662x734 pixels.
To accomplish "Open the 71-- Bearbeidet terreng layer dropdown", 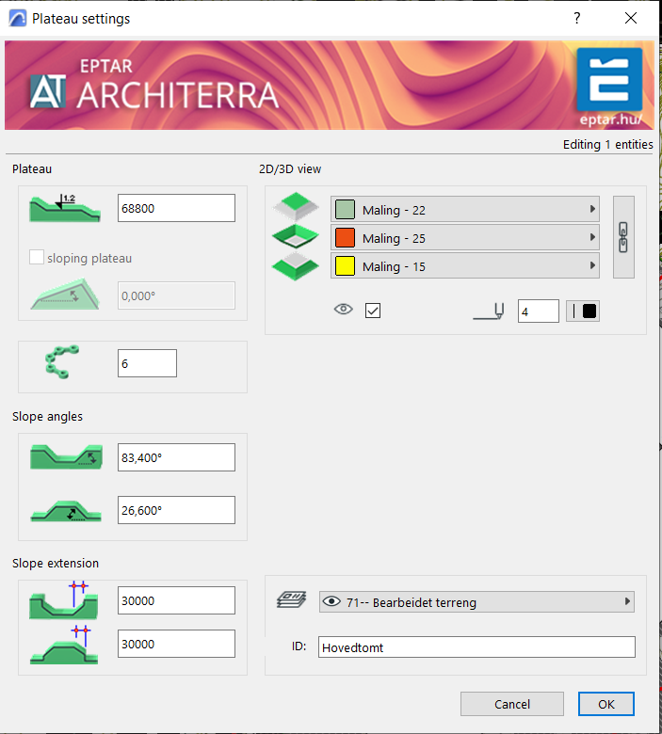I will point(476,602).
